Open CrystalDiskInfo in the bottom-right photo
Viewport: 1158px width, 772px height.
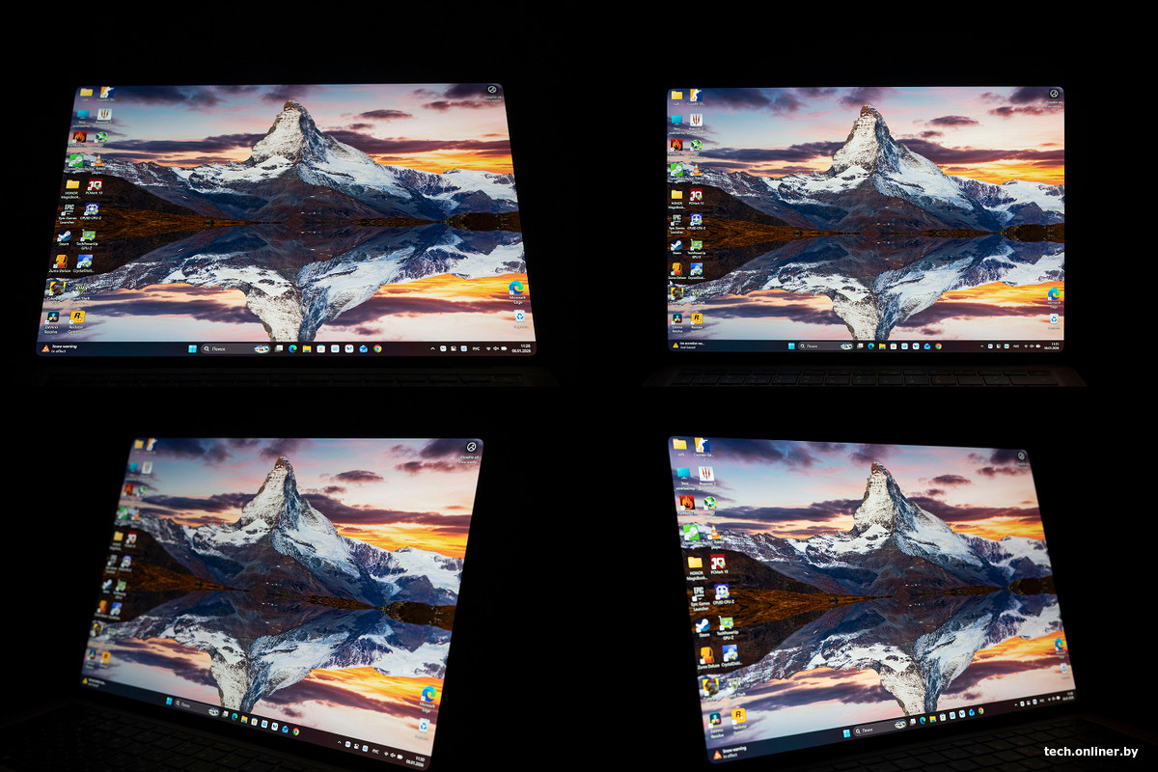tap(730, 652)
